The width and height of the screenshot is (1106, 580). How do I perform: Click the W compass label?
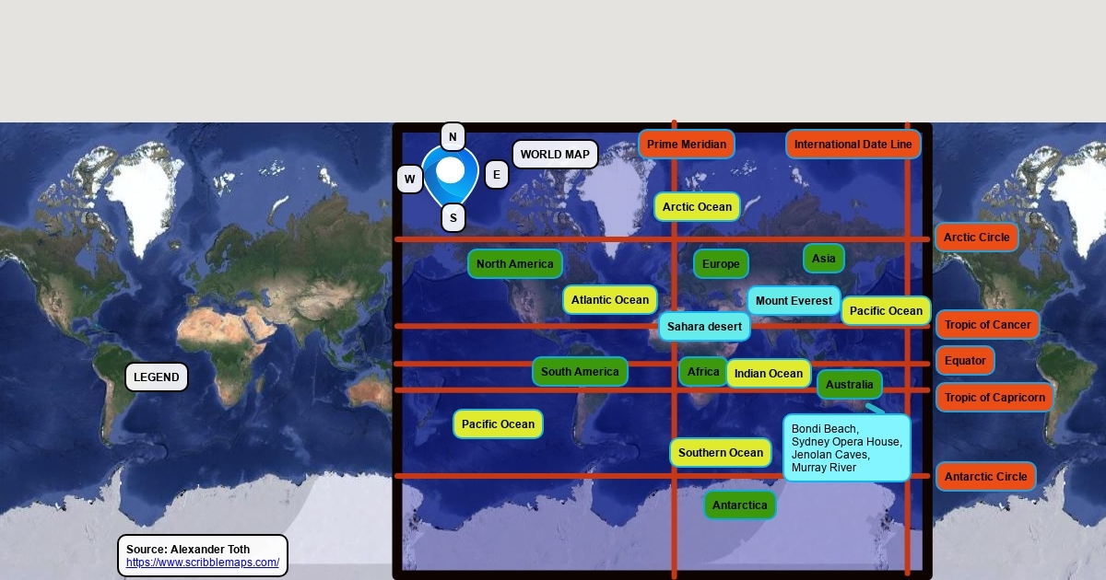(x=409, y=180)
